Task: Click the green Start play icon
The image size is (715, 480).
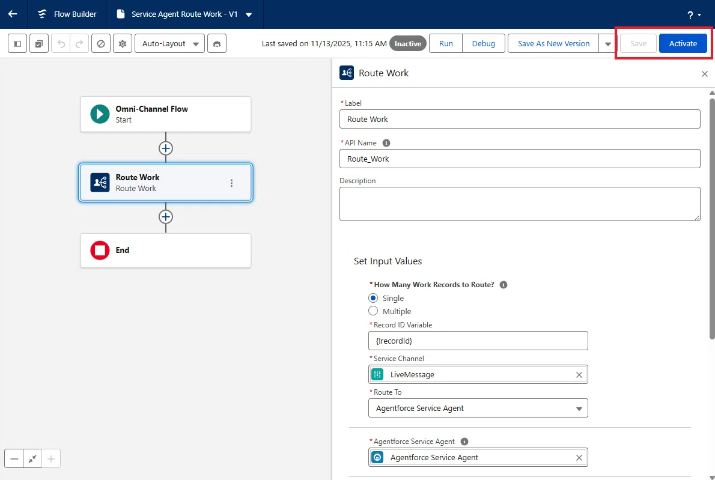Action: coord(100,114)
